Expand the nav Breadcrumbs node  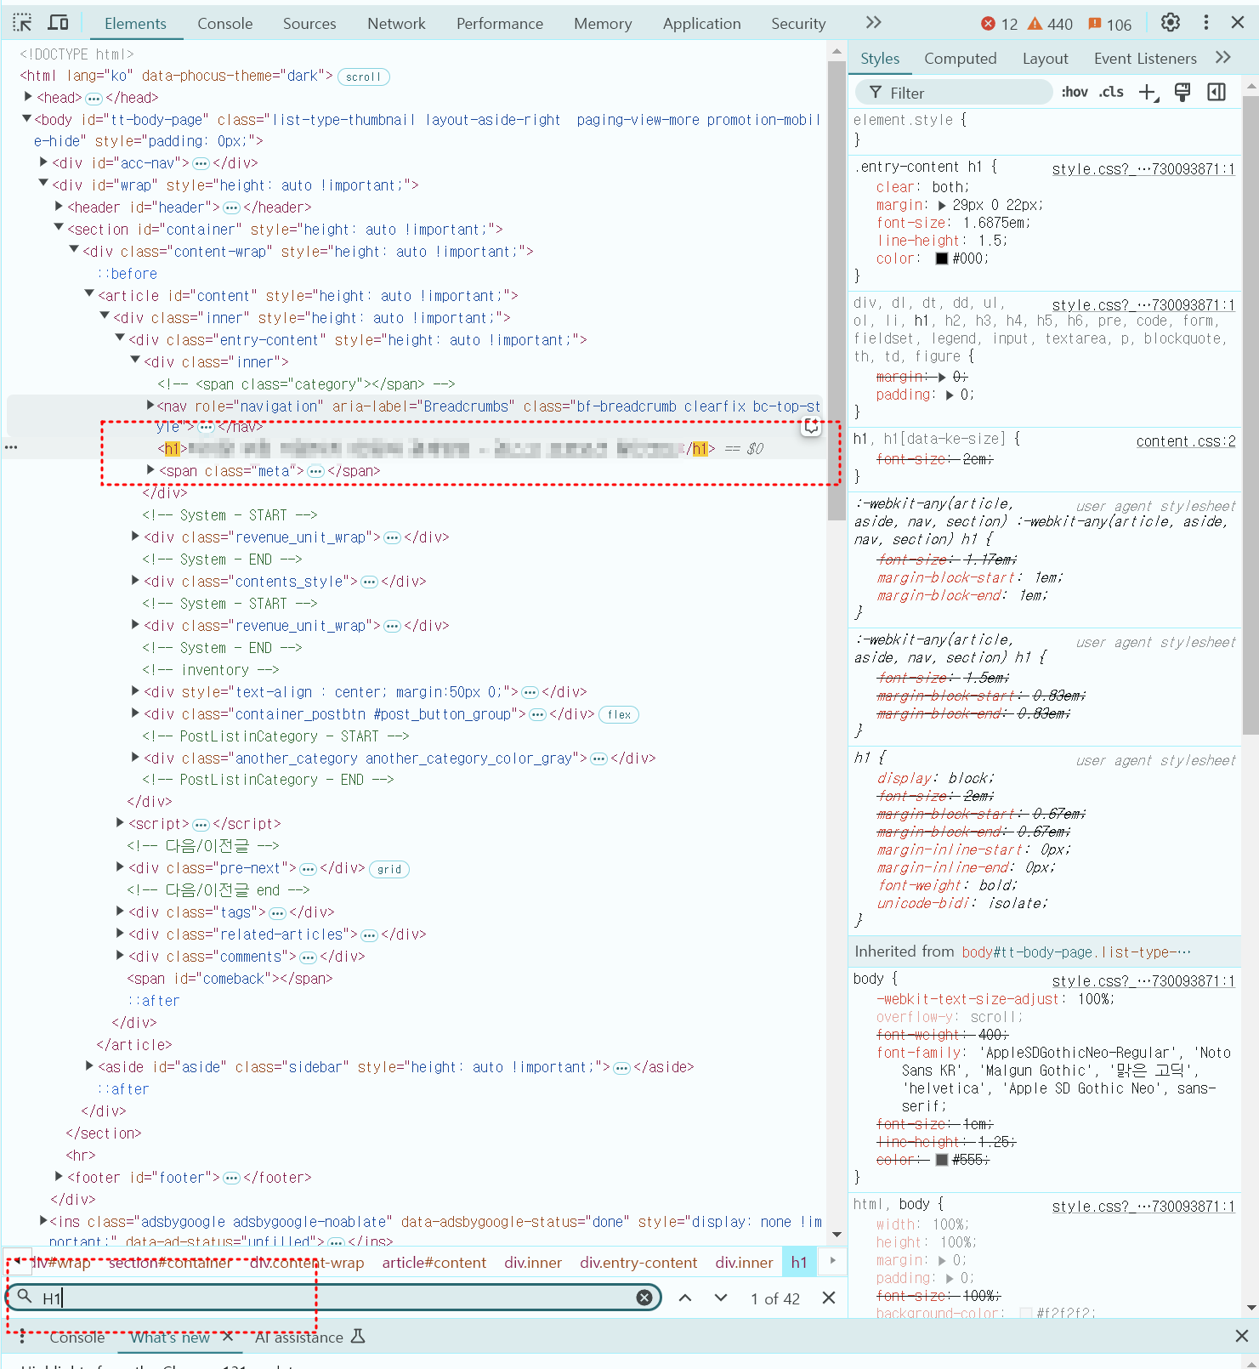click(x=150, y=406)
